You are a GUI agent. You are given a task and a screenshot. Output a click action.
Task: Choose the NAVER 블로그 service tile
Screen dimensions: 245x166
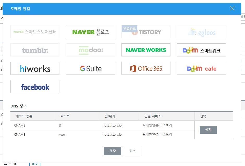point(90,32)
